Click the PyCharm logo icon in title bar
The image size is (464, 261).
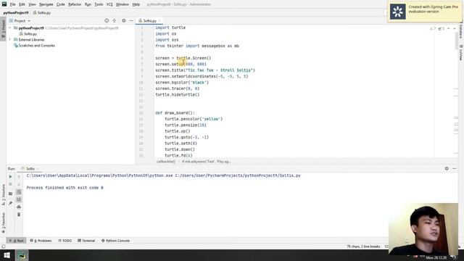pyautogui.click(x=4, y=4)
